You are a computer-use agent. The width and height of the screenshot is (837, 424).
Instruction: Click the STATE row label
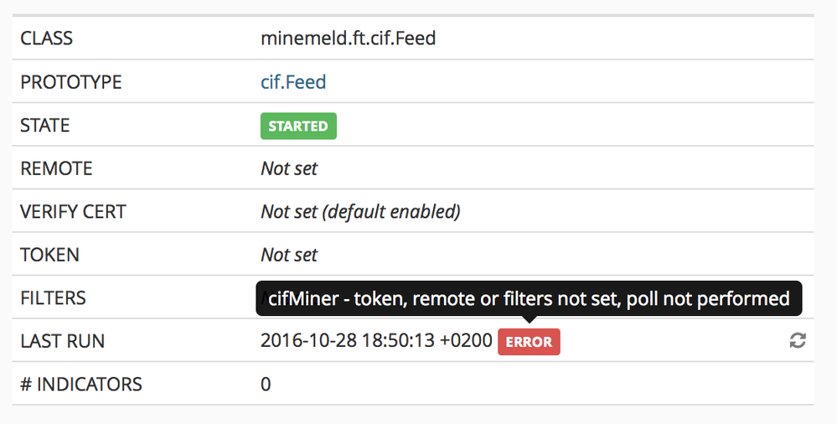pyautogui.click(x=44, y=126)
